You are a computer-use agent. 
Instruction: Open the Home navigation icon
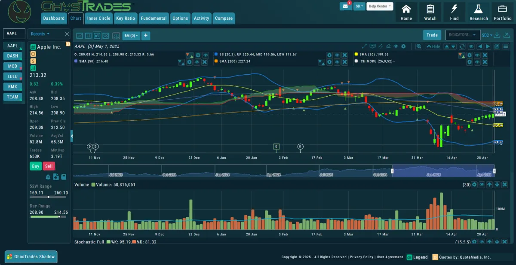point(406,12)
